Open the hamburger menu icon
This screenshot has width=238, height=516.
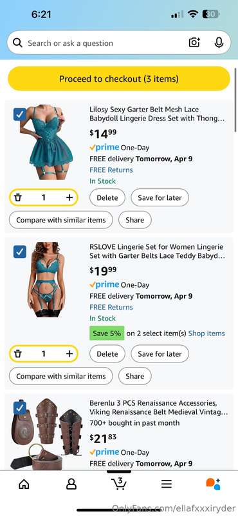pyautogui.click(x=167, y=484)
